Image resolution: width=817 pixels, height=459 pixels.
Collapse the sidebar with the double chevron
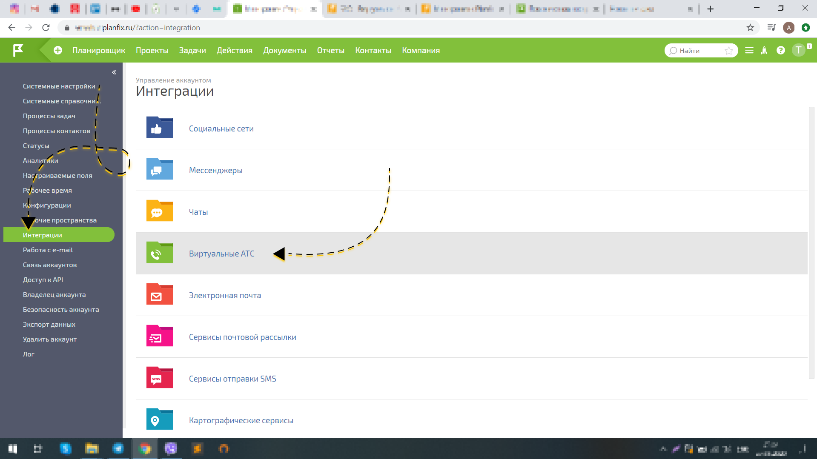[x=114, y=72]
